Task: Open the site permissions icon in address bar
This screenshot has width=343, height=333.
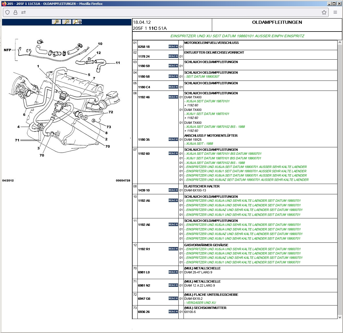Action: pos(23,12)
